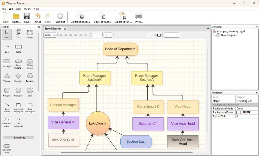Viewport: 259px width, 156px height.
Task: Select the Line hand-drawn tool
Action: [7, 122]
